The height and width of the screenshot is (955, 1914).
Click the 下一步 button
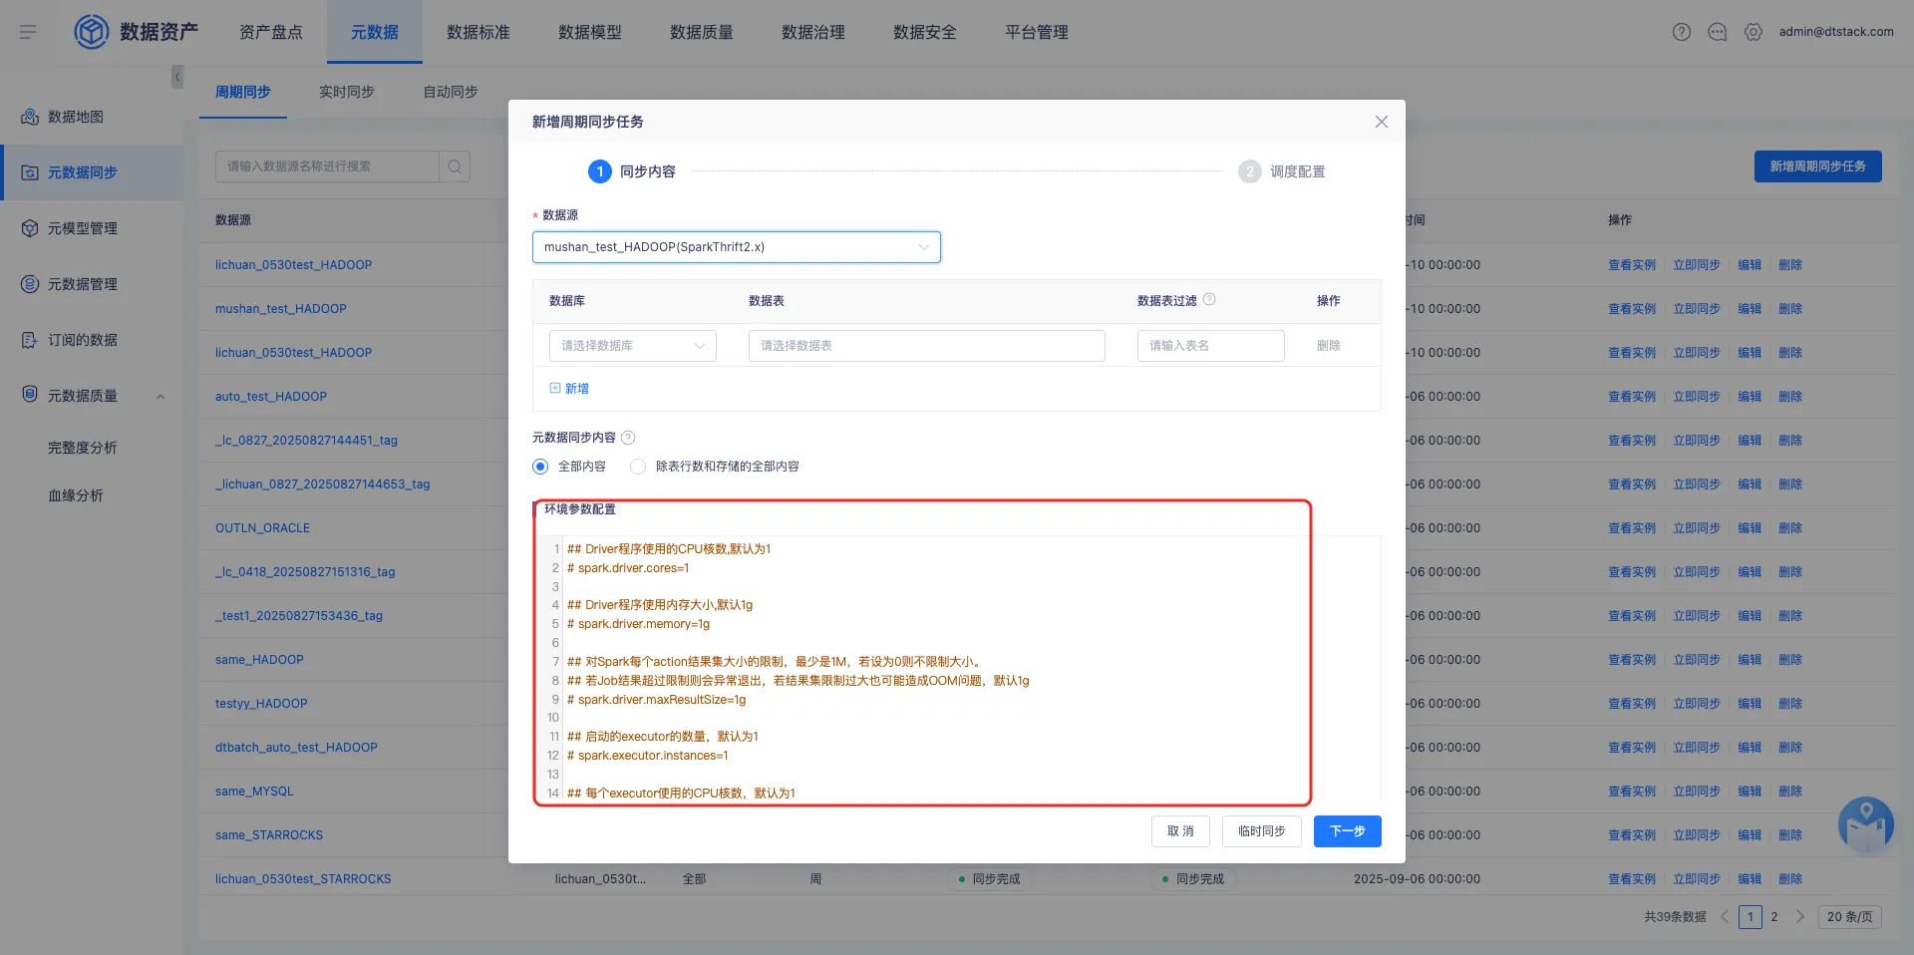(x=1347, y=831)
